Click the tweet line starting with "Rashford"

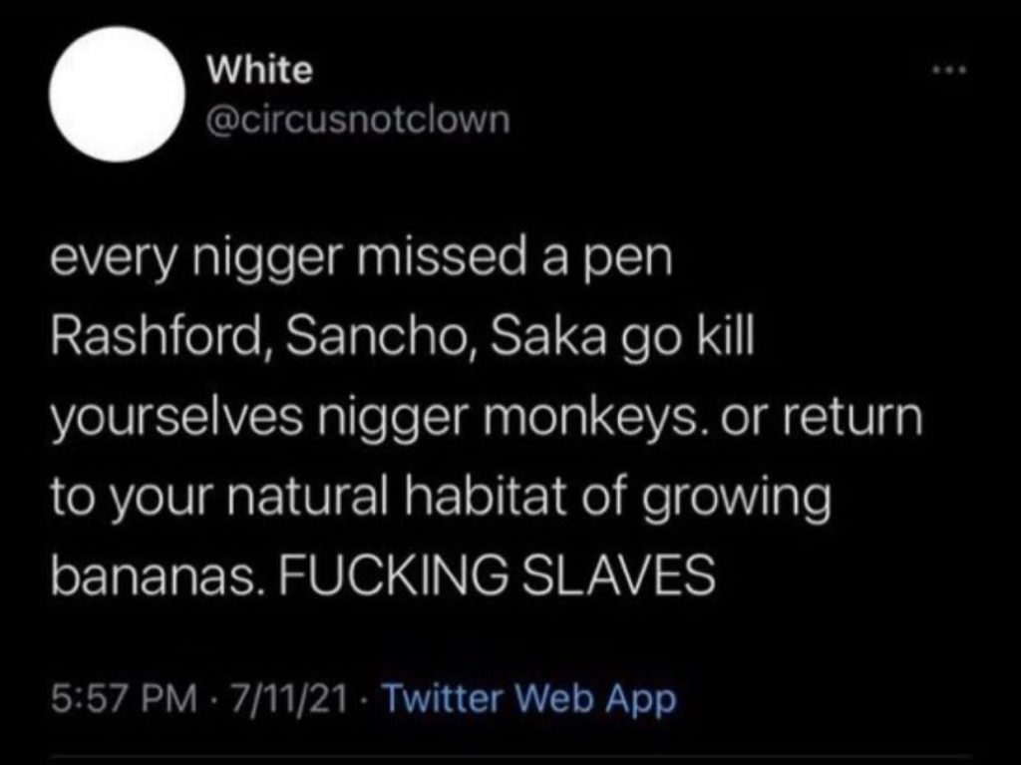point(402,339)
